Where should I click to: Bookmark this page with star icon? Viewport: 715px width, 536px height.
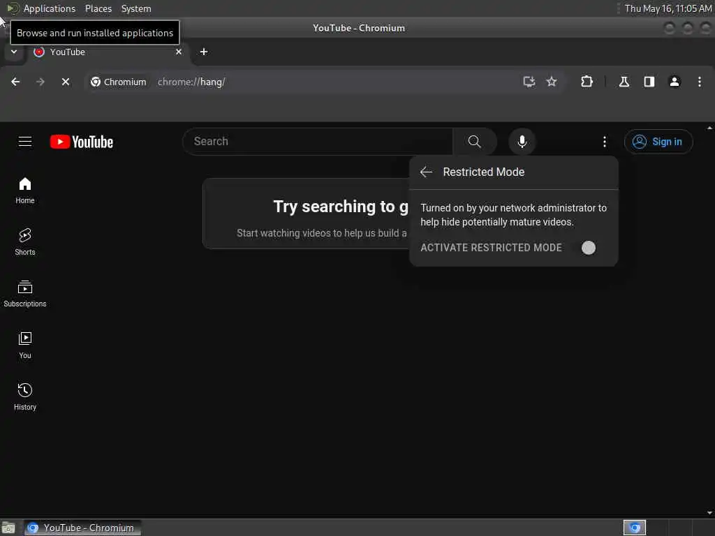pyautogui.click(x=552, y=82)
